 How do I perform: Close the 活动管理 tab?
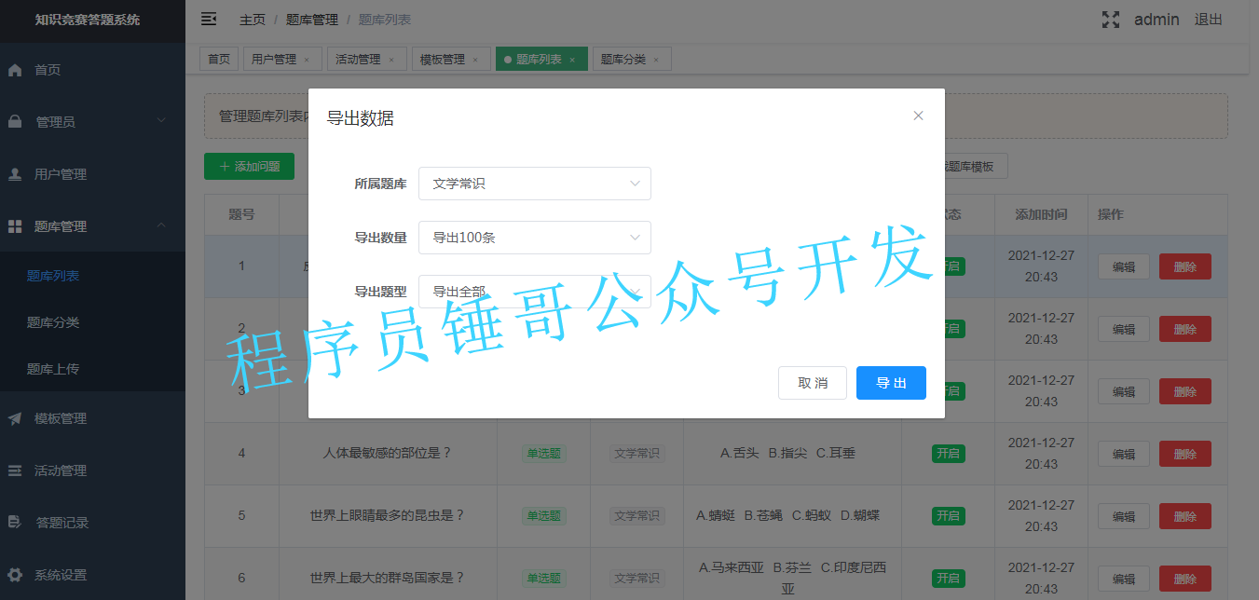(x=391, y=60)
